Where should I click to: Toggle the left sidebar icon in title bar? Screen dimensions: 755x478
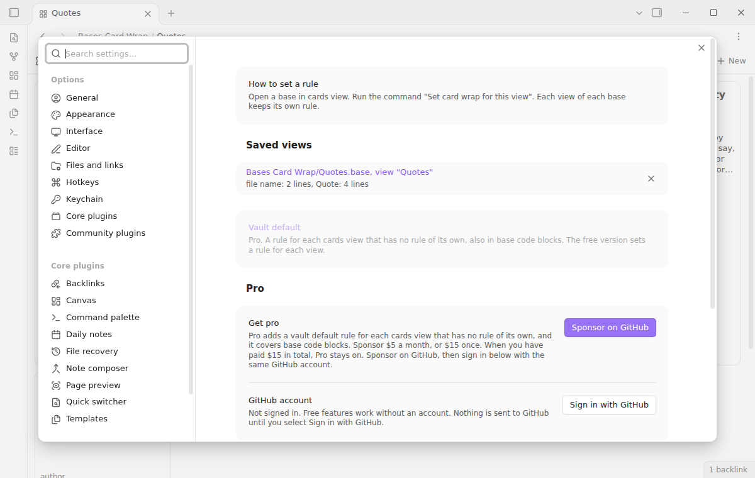point(14,13)
